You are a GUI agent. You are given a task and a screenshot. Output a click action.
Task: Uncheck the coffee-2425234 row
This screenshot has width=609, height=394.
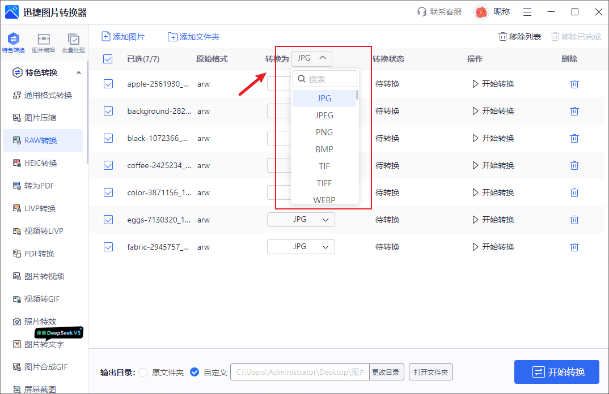coord(108,165)
